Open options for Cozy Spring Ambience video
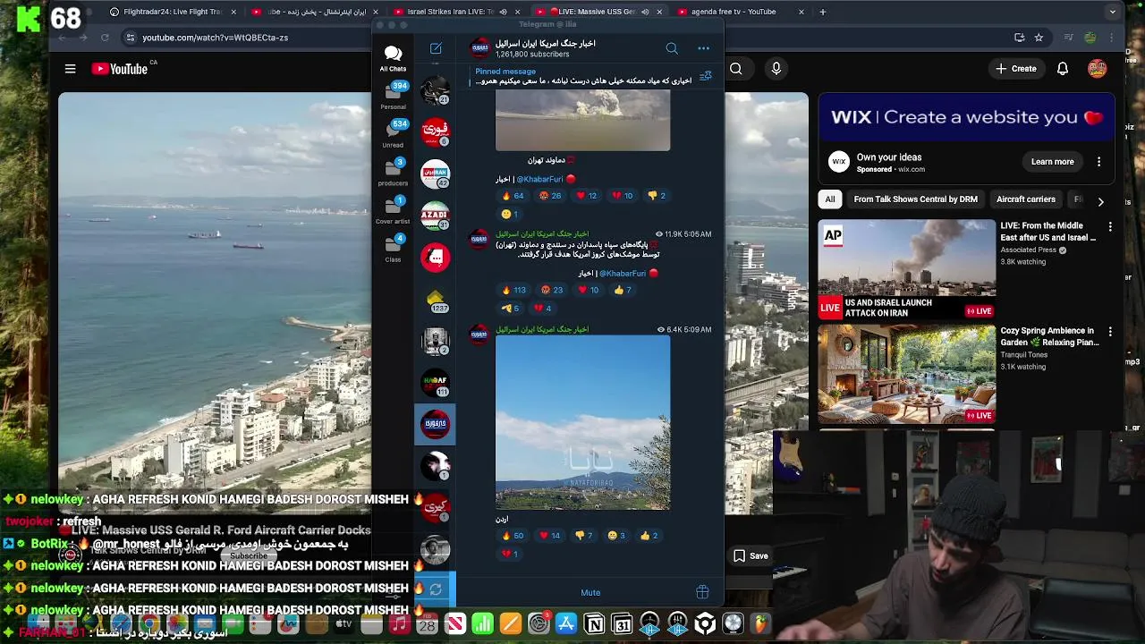This screenshot has width=1145, height=644. (1110, 332)
